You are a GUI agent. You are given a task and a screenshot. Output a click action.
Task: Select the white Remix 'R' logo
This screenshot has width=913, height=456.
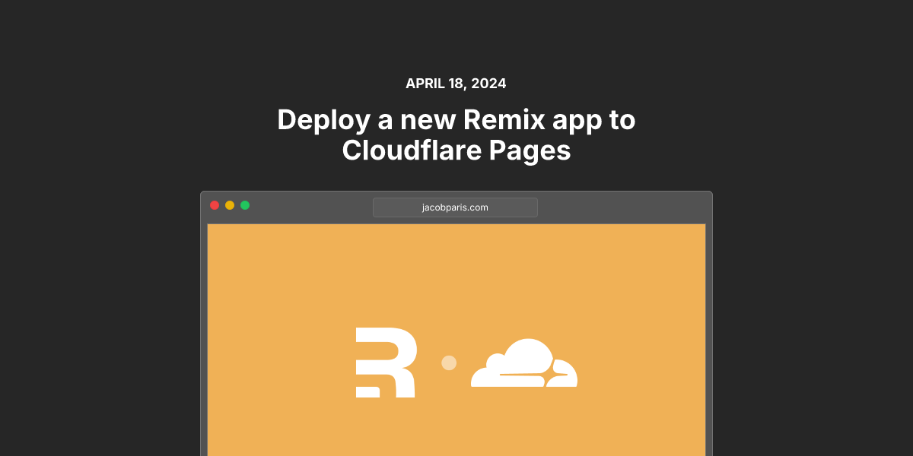[384, 361]
